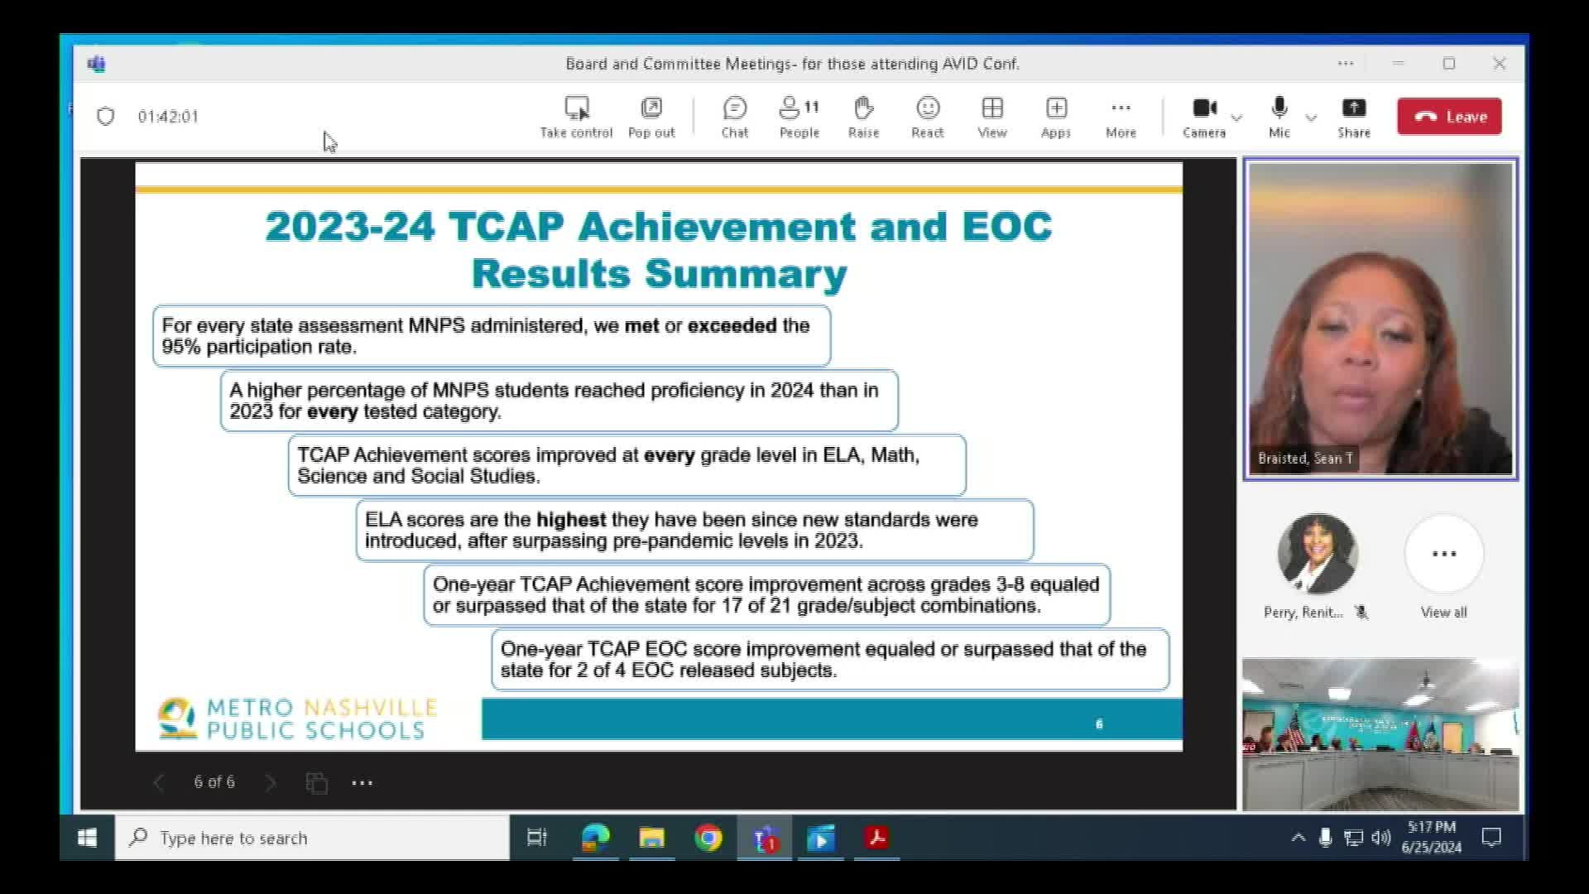Open the More actions menu

[x=1121, y=117]
